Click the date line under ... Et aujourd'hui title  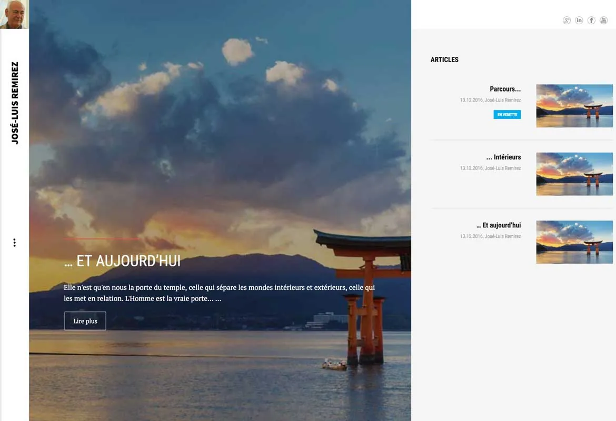(x=490, y=236)
